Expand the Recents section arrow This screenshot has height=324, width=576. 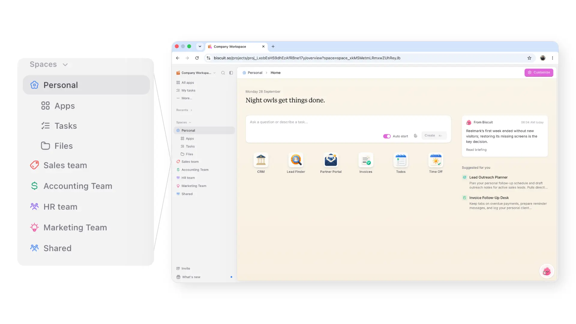191,110
